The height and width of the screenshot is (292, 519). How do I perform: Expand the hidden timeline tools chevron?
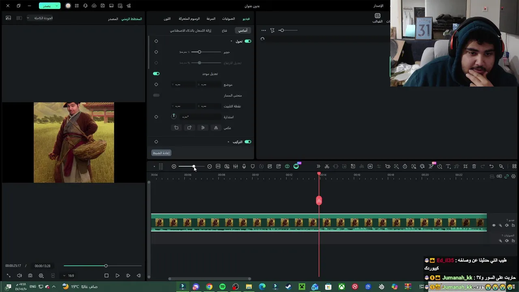tap(318, 166)
